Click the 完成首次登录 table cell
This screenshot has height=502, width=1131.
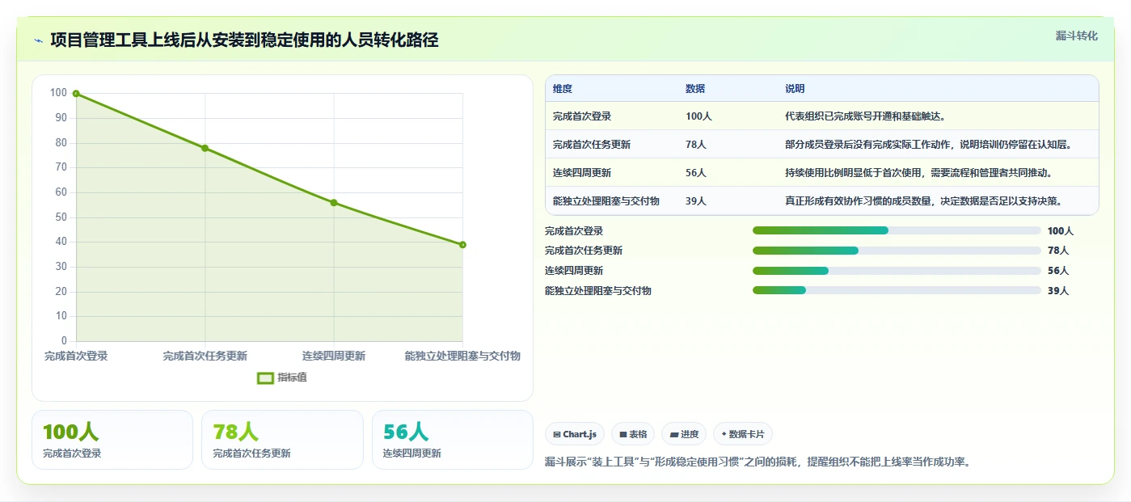click(x=612, y=116)
